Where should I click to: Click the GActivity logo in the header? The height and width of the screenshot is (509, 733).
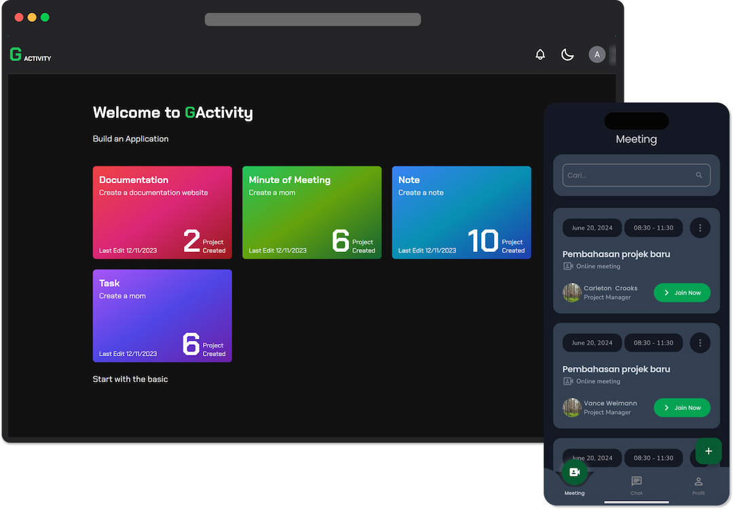click(x=31, y=55)
